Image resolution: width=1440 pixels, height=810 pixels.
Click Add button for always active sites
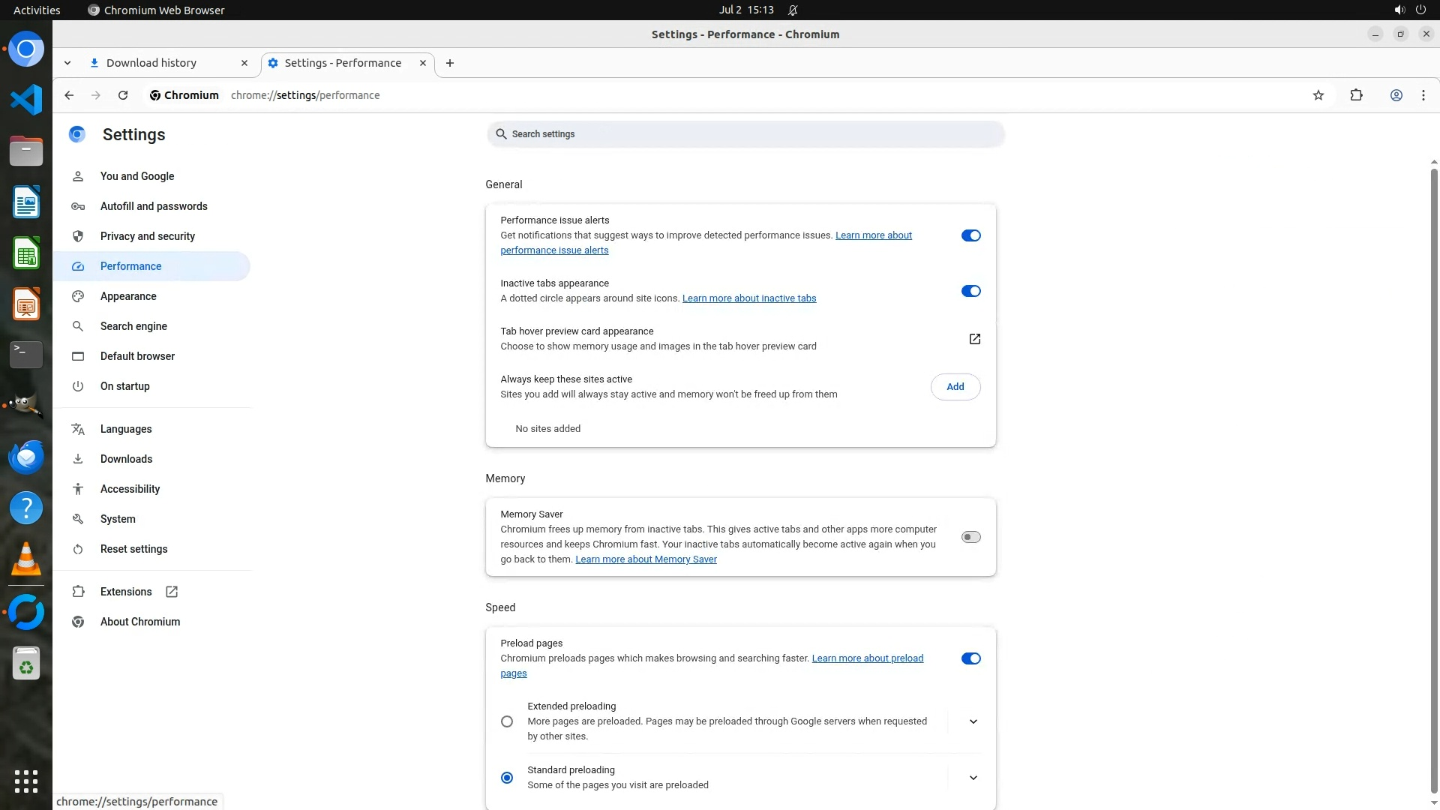pos(955,387)
